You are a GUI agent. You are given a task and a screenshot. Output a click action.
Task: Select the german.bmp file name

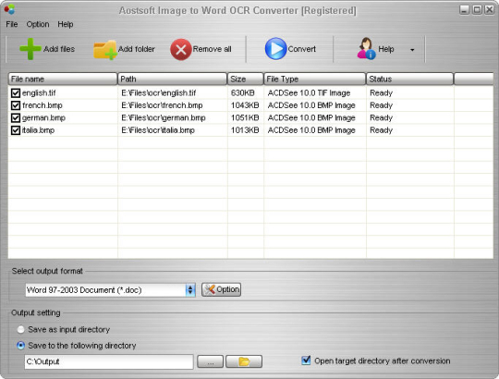pos(43,117)
